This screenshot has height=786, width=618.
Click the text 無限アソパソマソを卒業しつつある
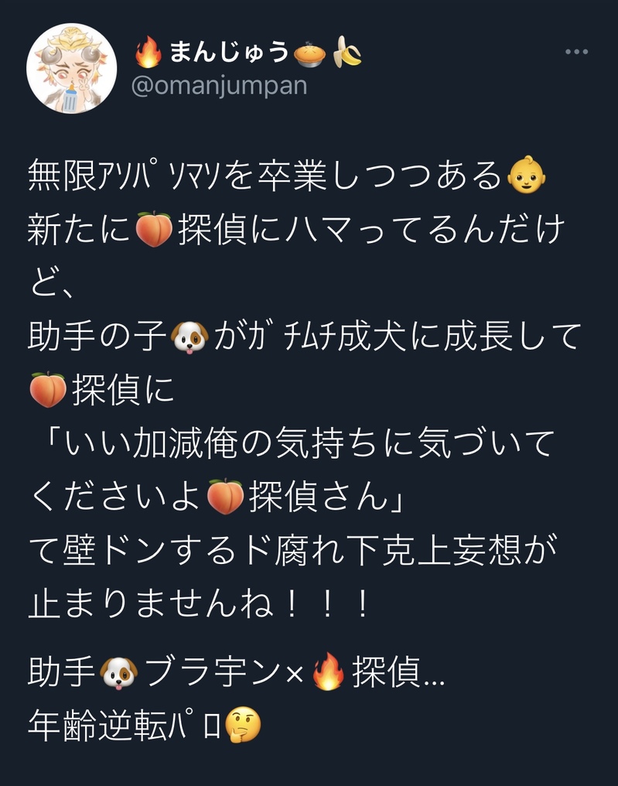coord(265,176)
